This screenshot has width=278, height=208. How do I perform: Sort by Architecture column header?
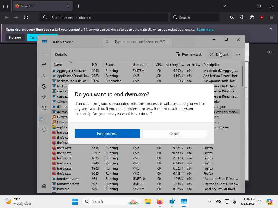pyautogui.click(x=193, y=64)
